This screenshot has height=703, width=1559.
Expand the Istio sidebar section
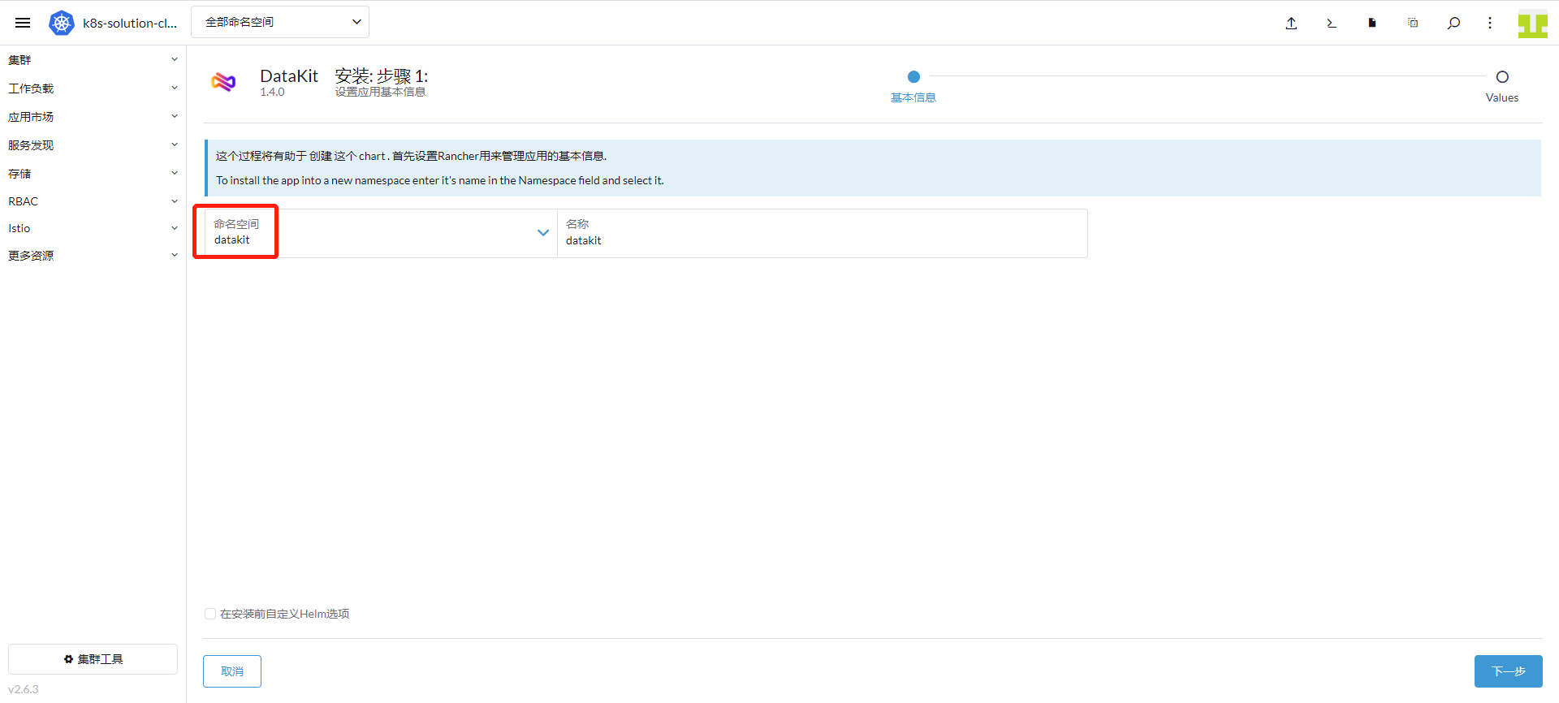(93, 228)
